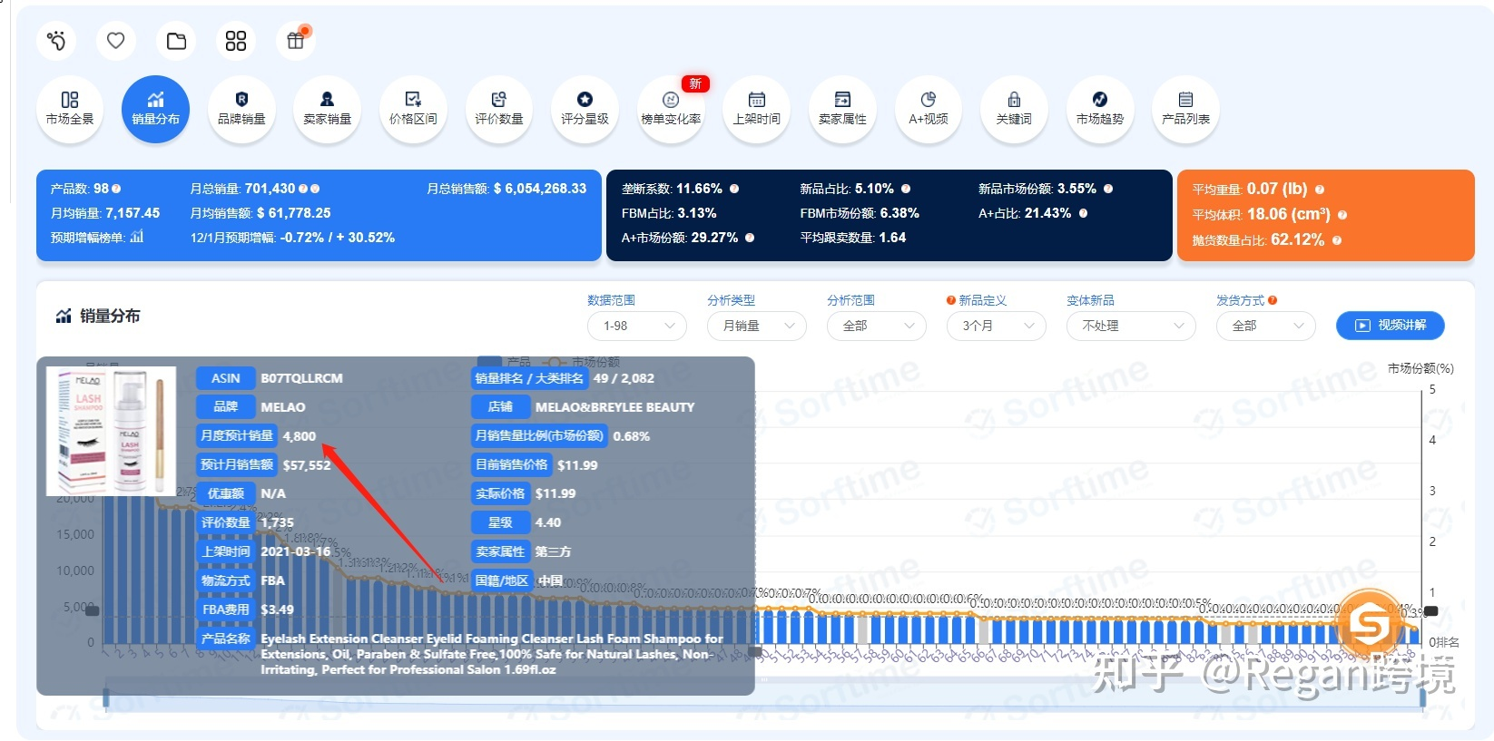Image resolution: width=1494 pixels, height=741 pixels.
Task: Click the eyelash shampoo product thumbnail
Action: pyautogui.click(x=111, y=431)
